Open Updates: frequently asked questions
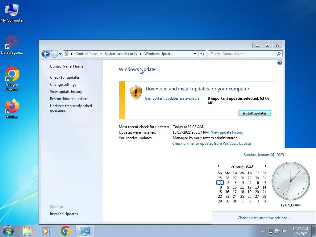 pos(71,108)
